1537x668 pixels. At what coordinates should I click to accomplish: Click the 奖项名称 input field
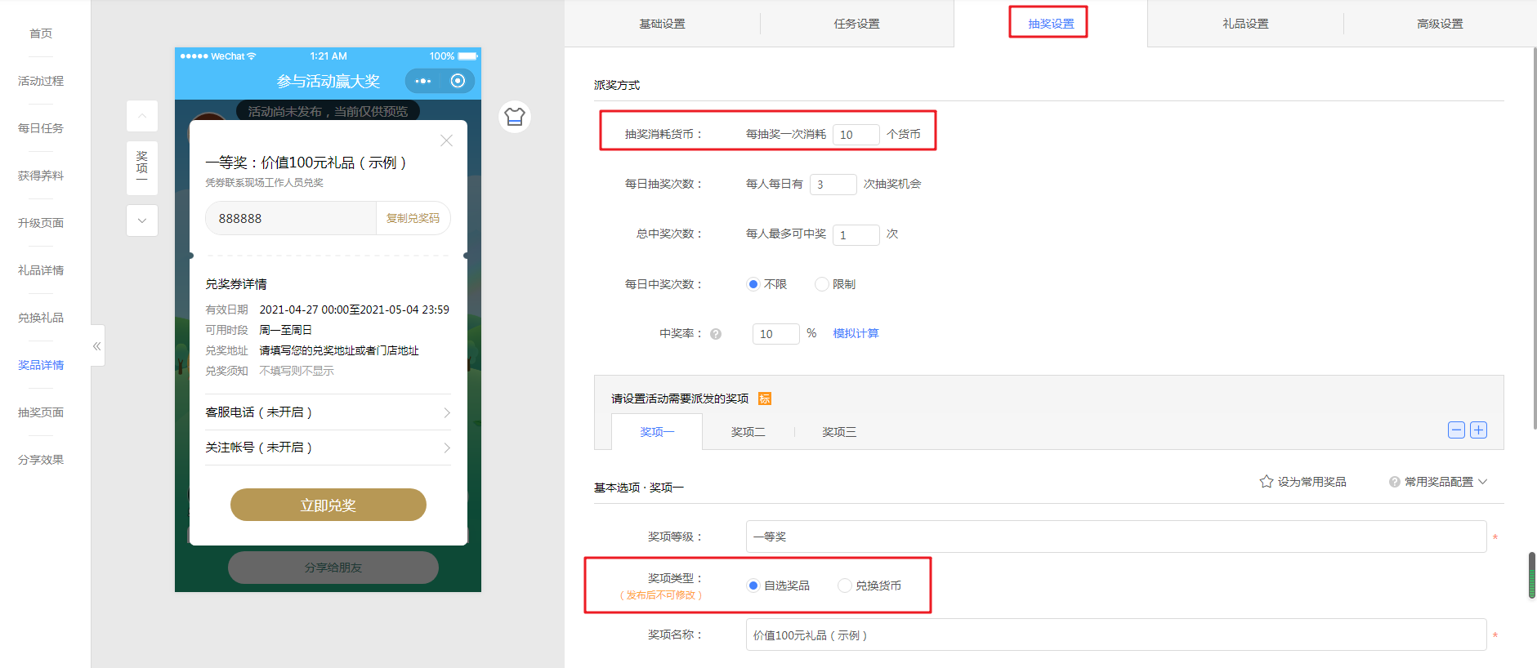pos(1116,635)
